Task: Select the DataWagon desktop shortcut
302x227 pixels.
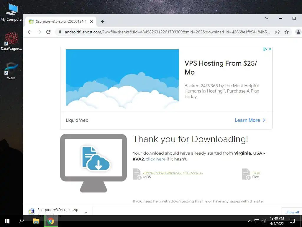Action: click(x=12, y=41)
